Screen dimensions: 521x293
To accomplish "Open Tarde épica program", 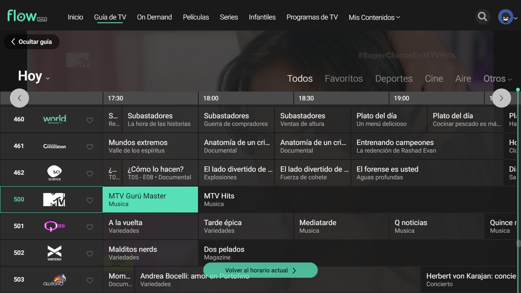I will coord(246,226).
